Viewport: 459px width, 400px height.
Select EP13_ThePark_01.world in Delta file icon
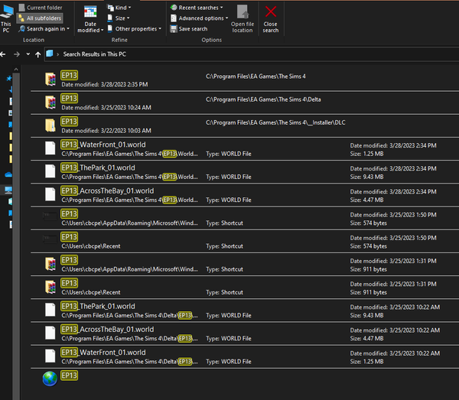click(50, 310)
